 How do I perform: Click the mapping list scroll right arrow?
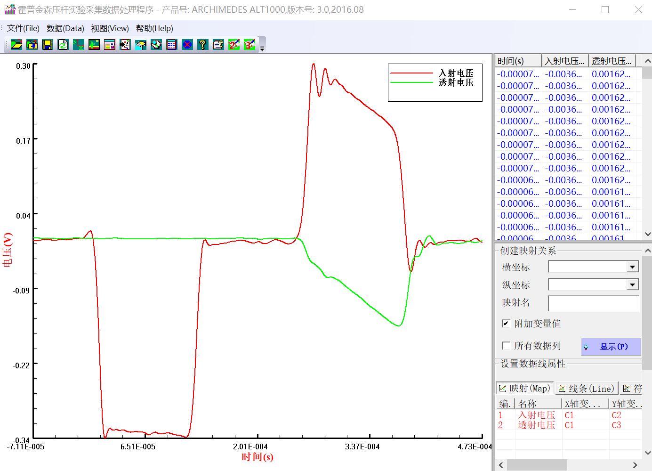pos(636,465)
